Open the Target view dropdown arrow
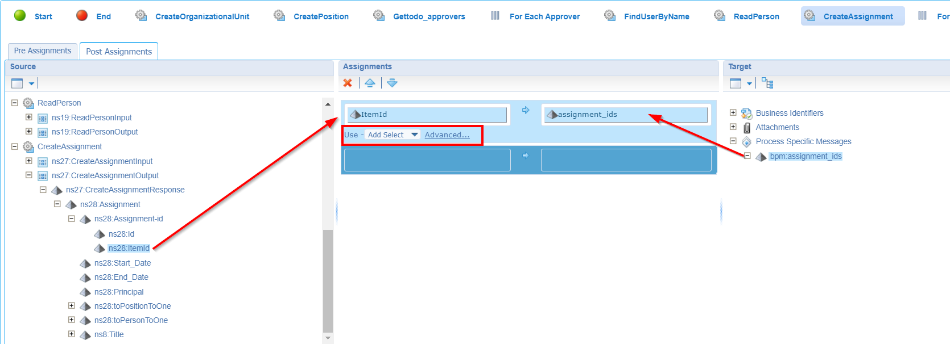 (749, 84)
